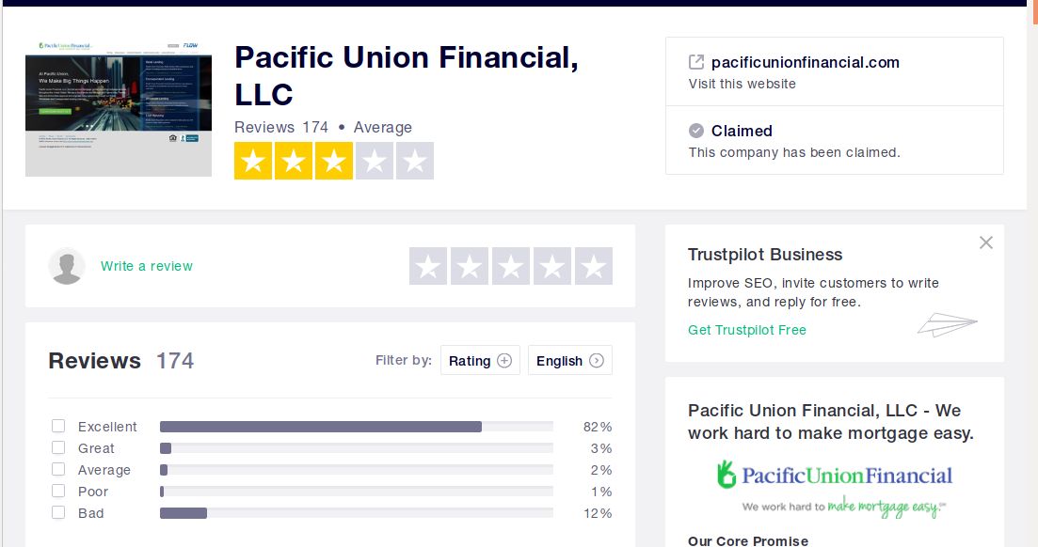Click the Write a review link
The height and width of the screenshot is (547, 1038).
point(146,266)
